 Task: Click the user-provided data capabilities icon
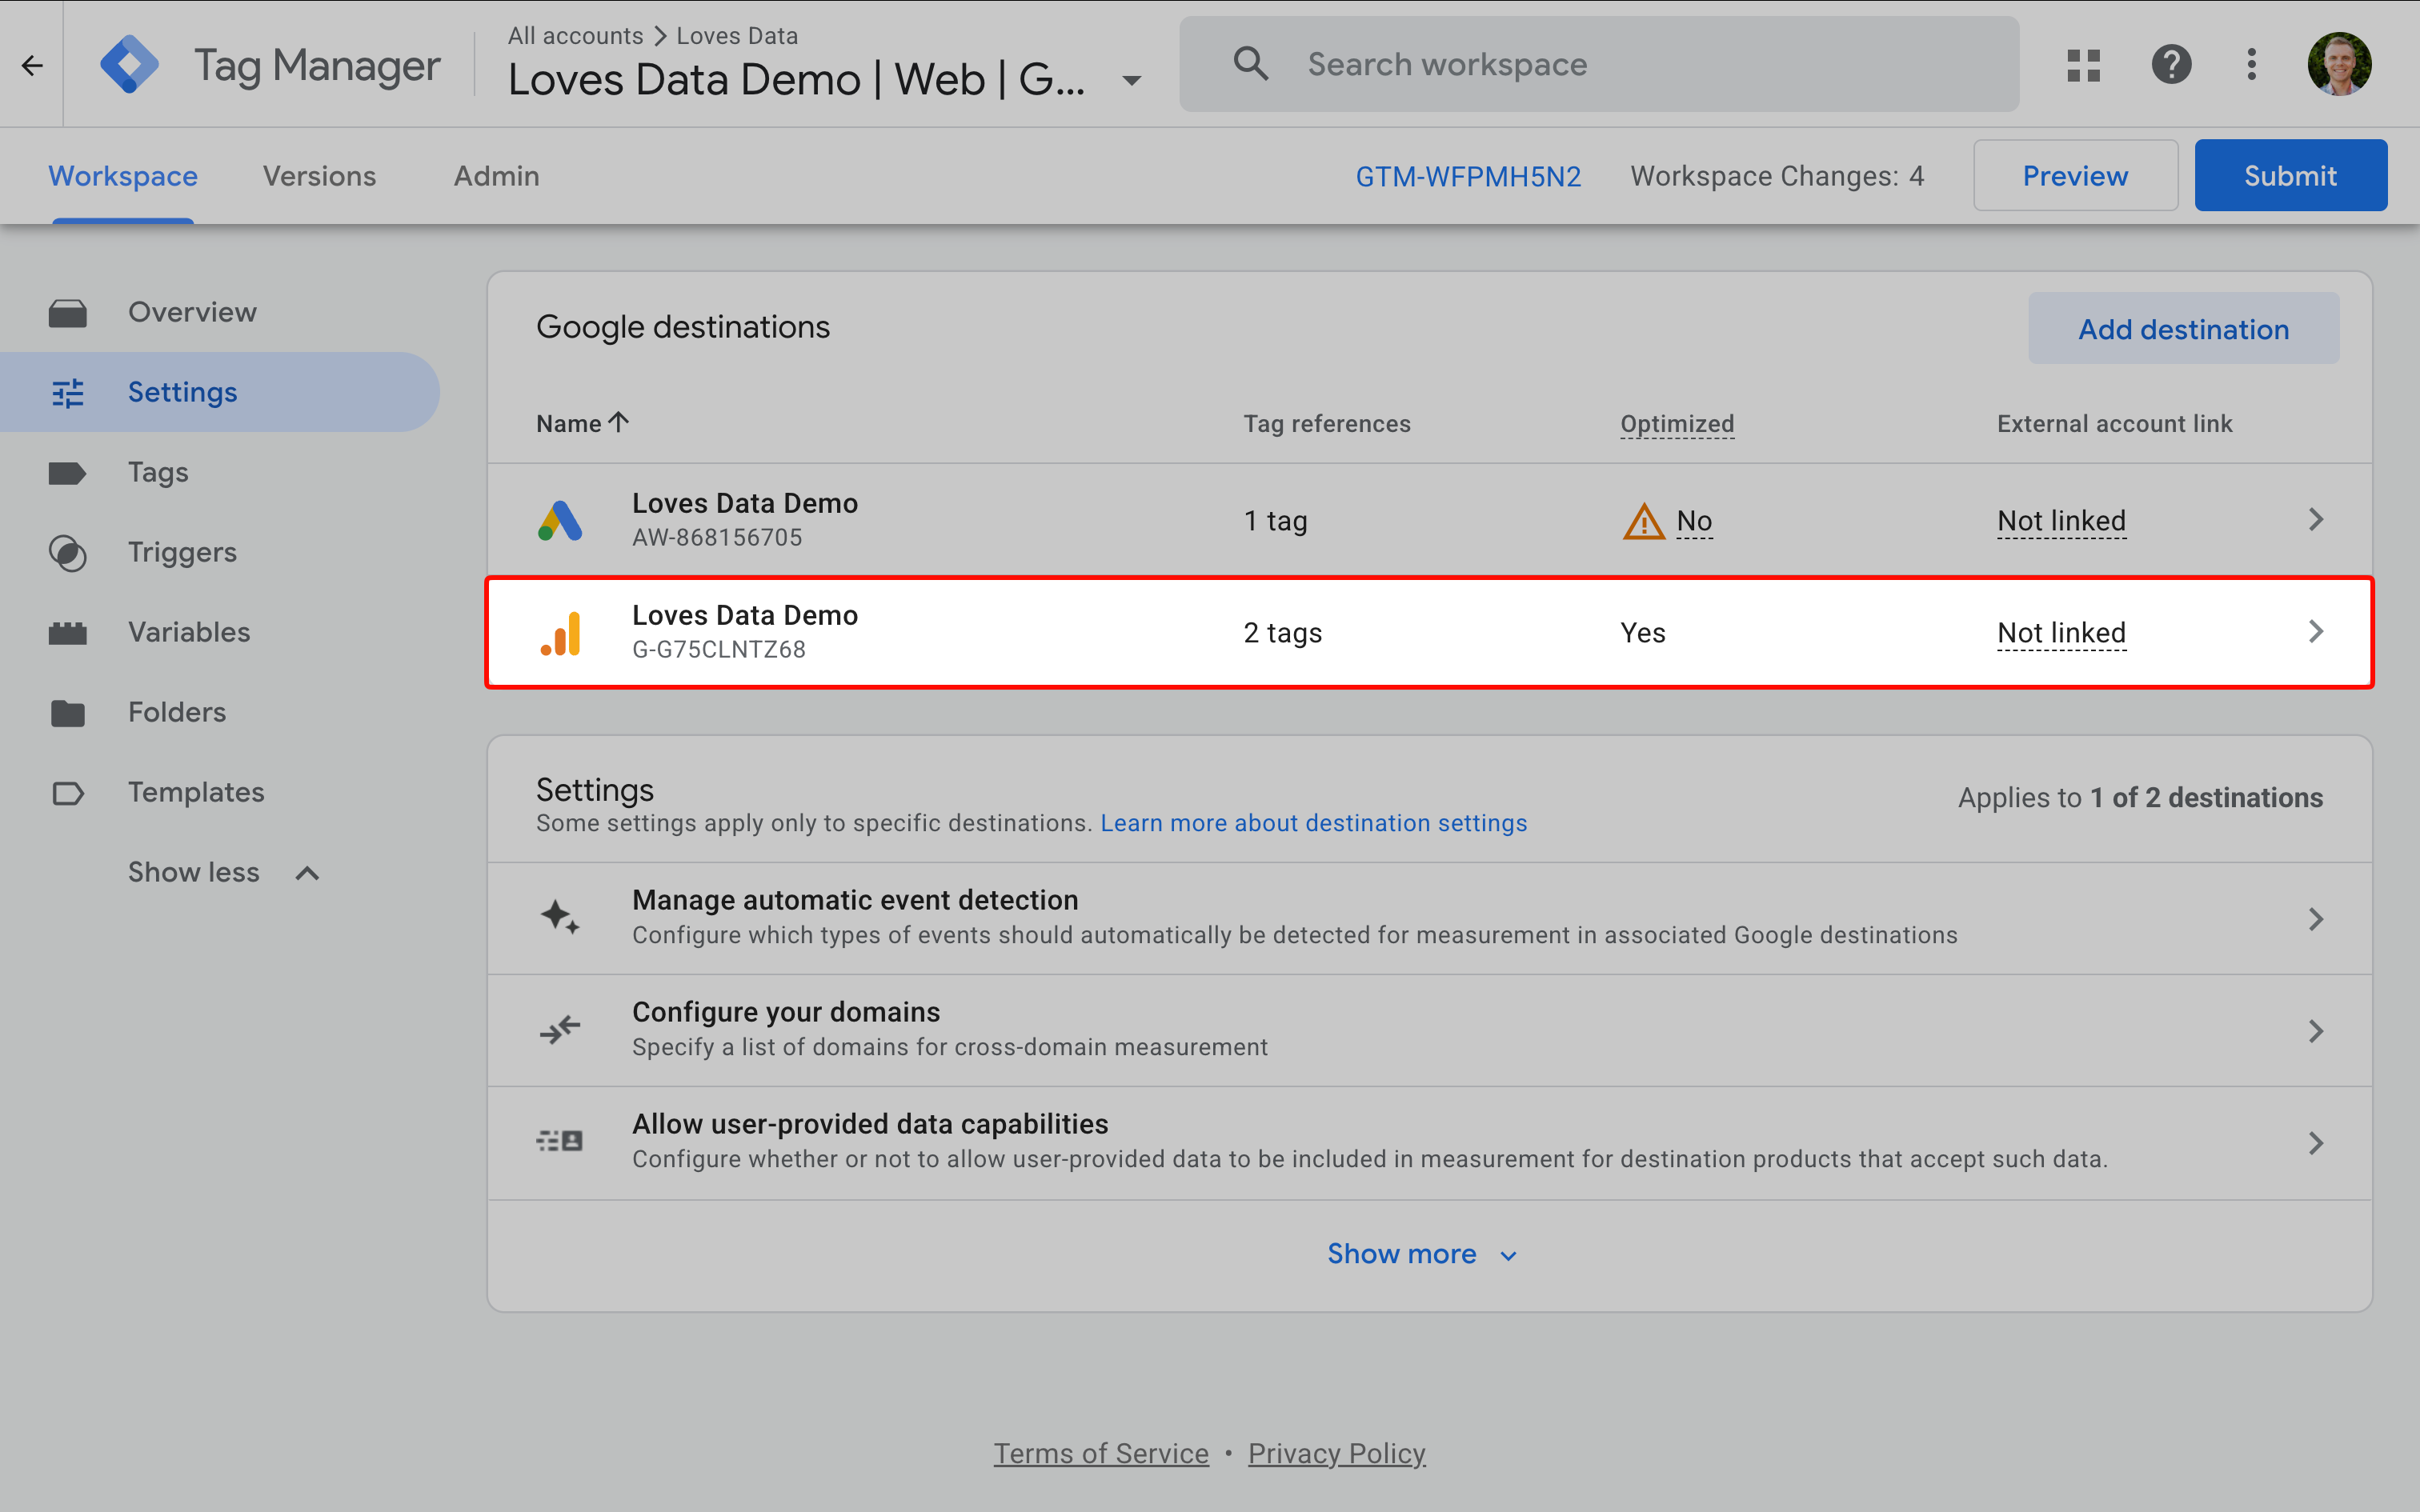click(560, 1141)
